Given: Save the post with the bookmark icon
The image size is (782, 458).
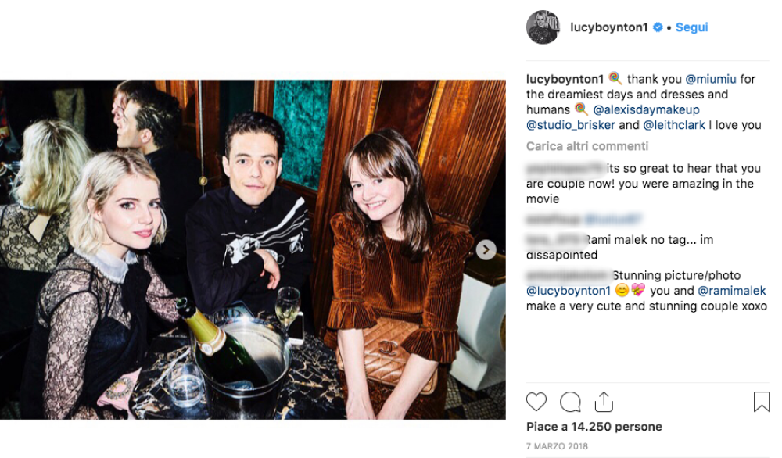Looking at the screenshot, I should 762,402.
